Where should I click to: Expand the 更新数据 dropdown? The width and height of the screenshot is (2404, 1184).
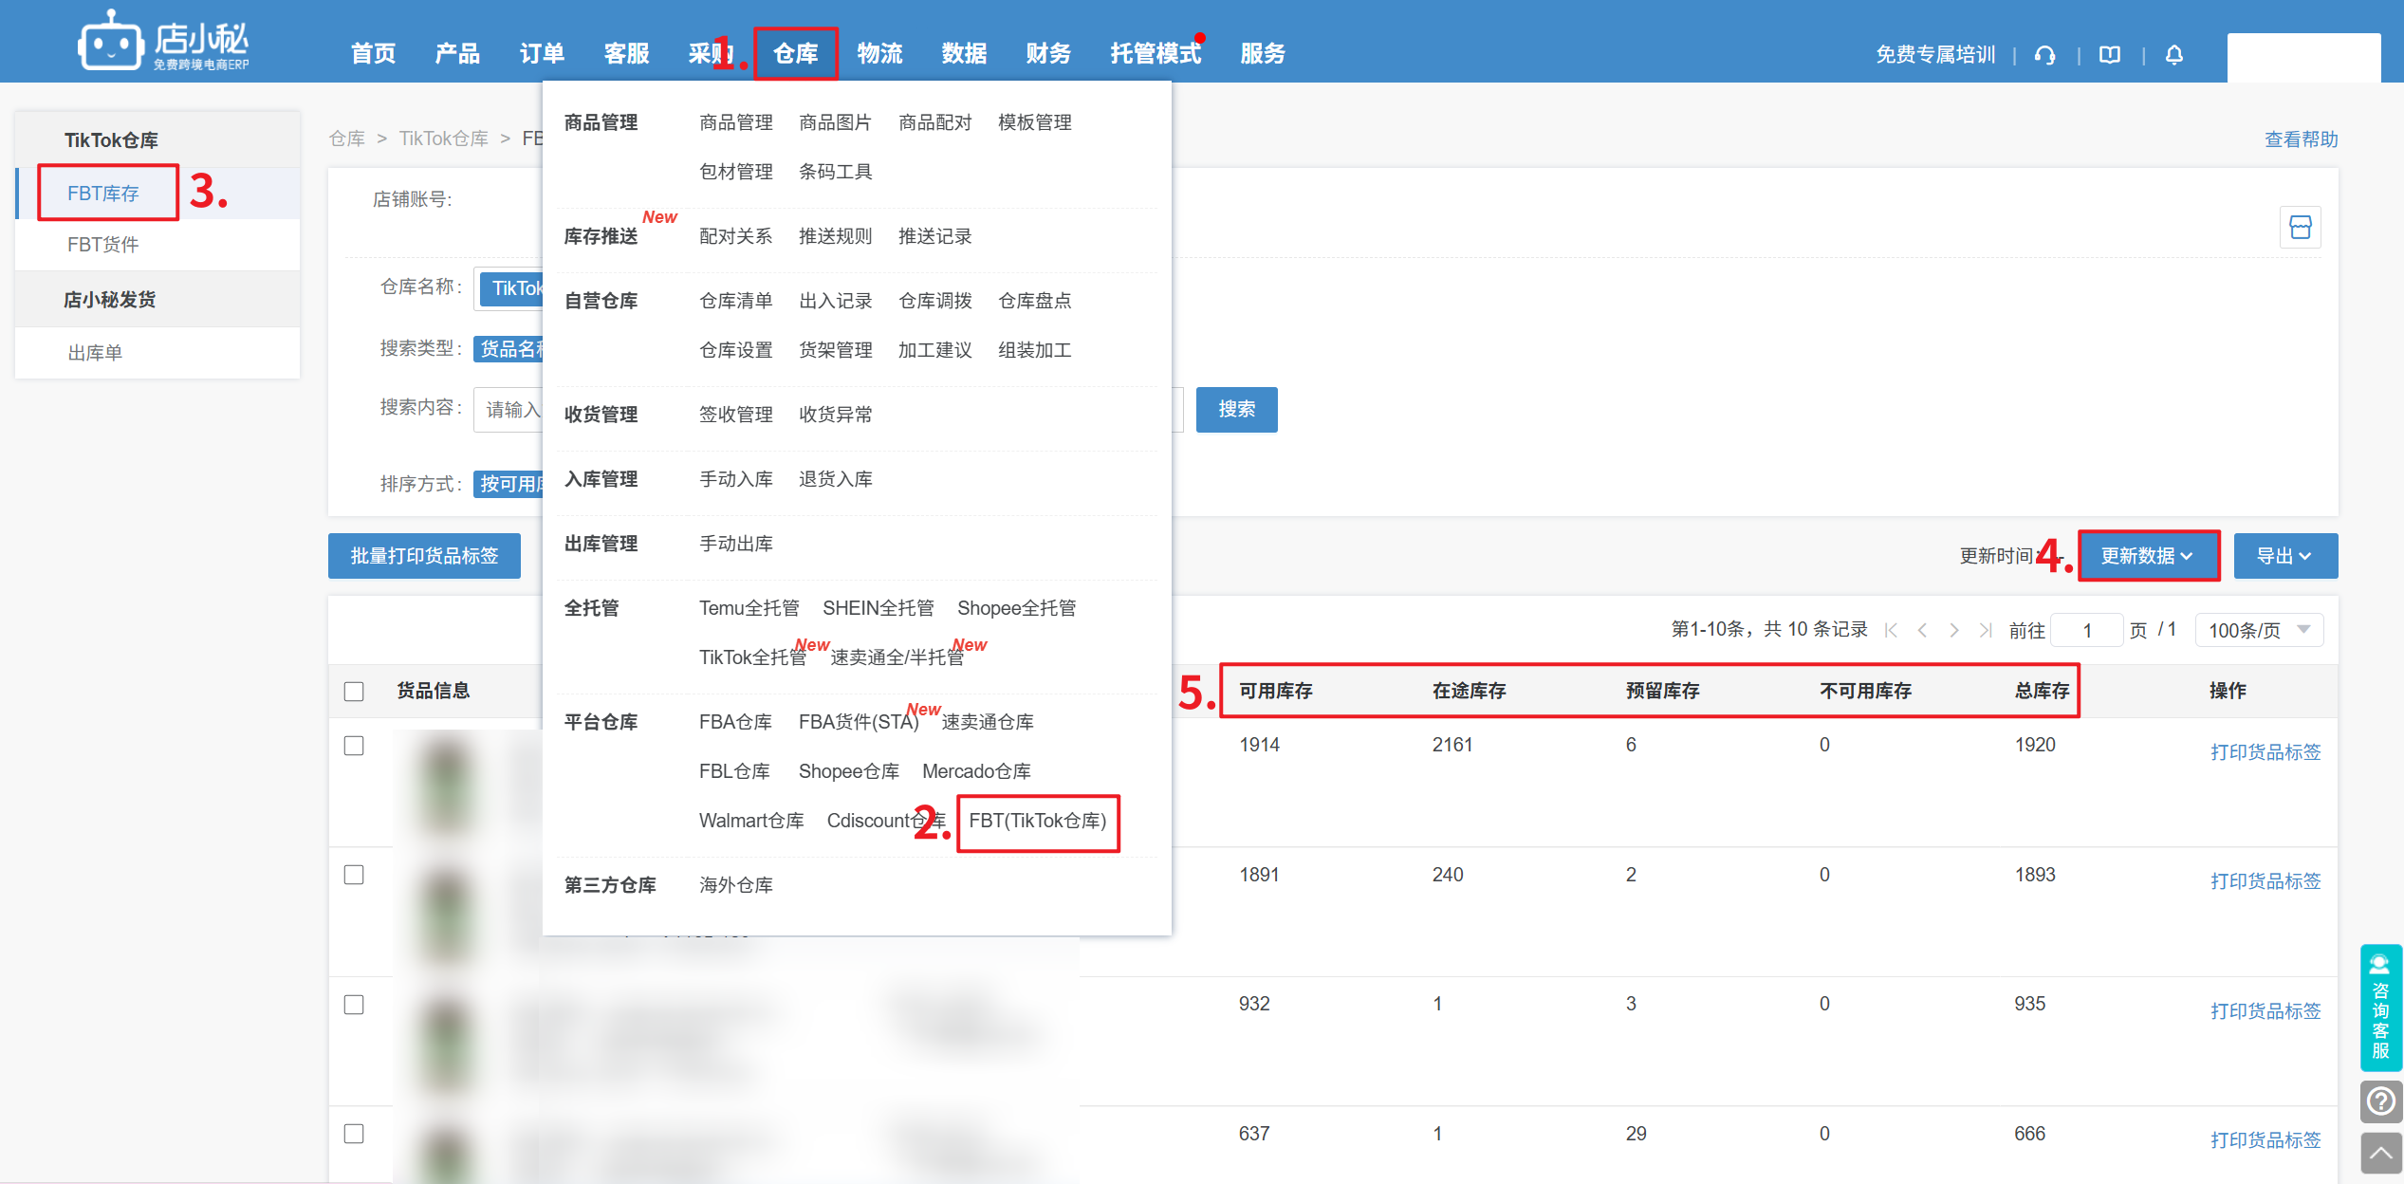pyautogui.click(x=2148, y=556)
